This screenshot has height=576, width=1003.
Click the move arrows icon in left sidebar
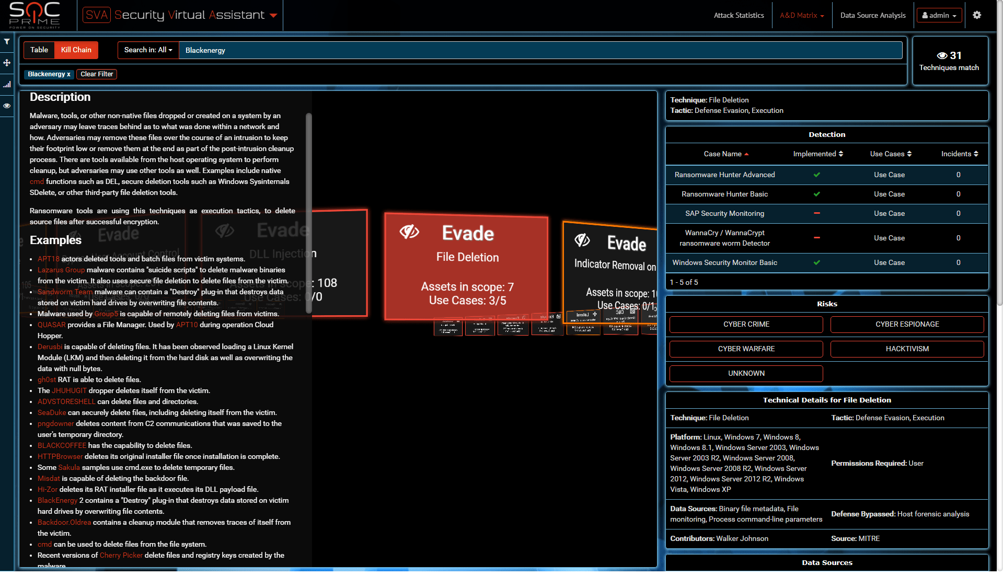(7, 63)
